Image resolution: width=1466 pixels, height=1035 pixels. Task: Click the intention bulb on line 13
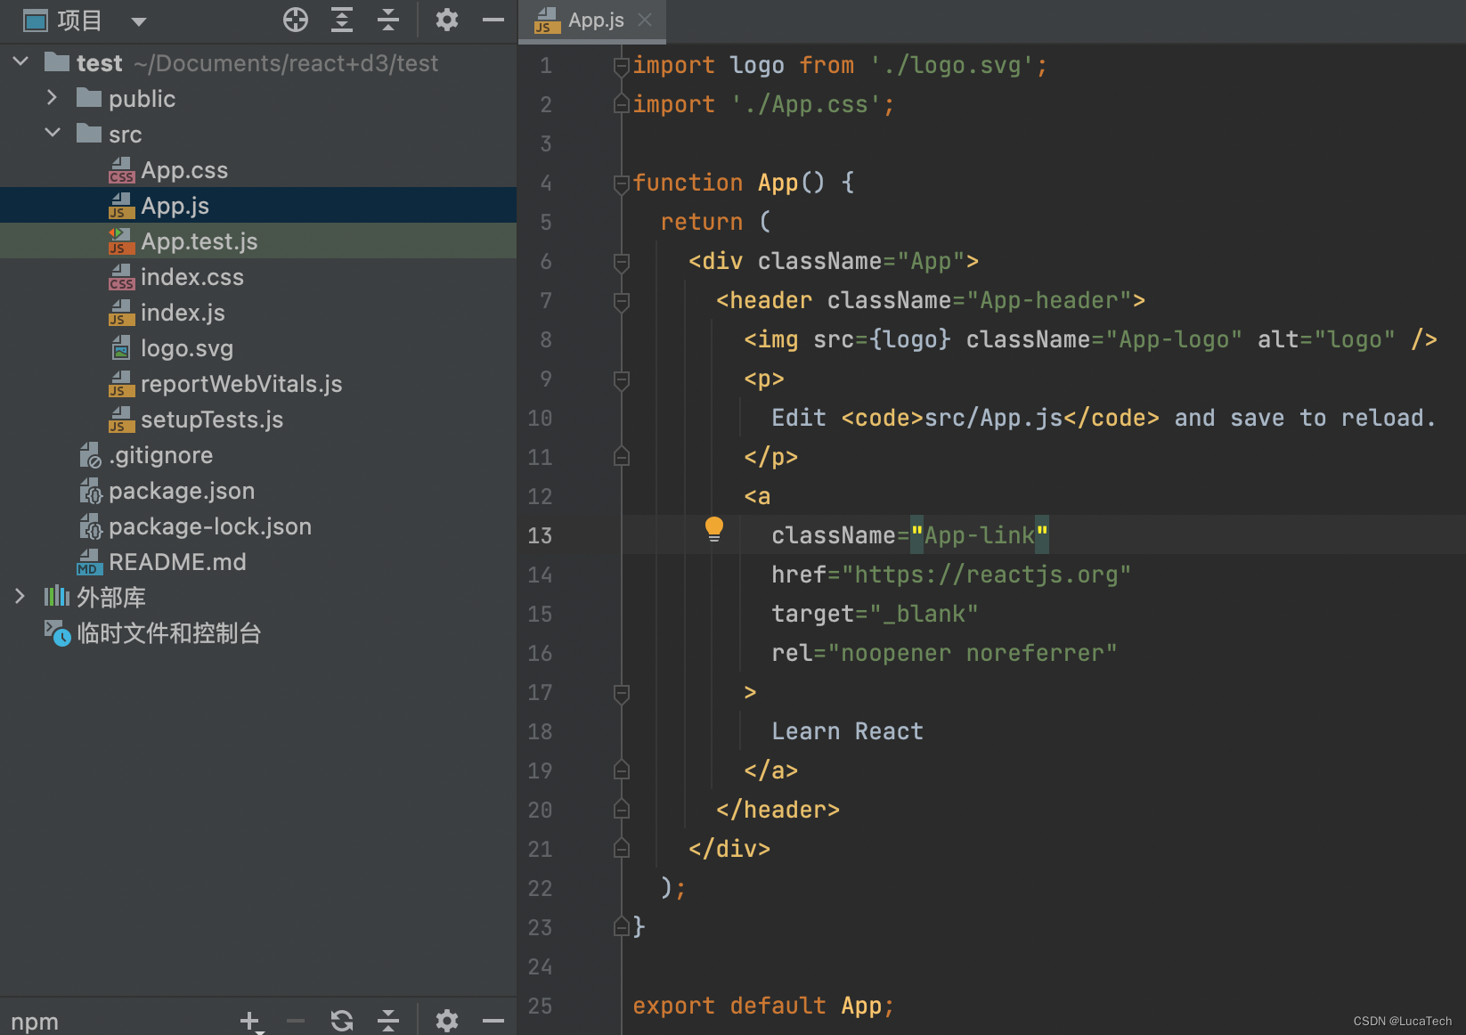coord(713,528)
